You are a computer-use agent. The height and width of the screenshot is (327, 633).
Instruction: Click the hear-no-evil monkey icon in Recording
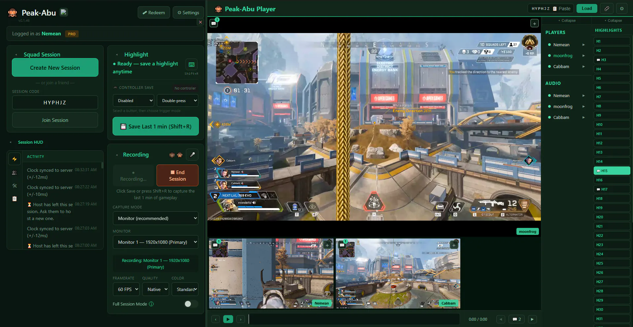tap(172, 155)
